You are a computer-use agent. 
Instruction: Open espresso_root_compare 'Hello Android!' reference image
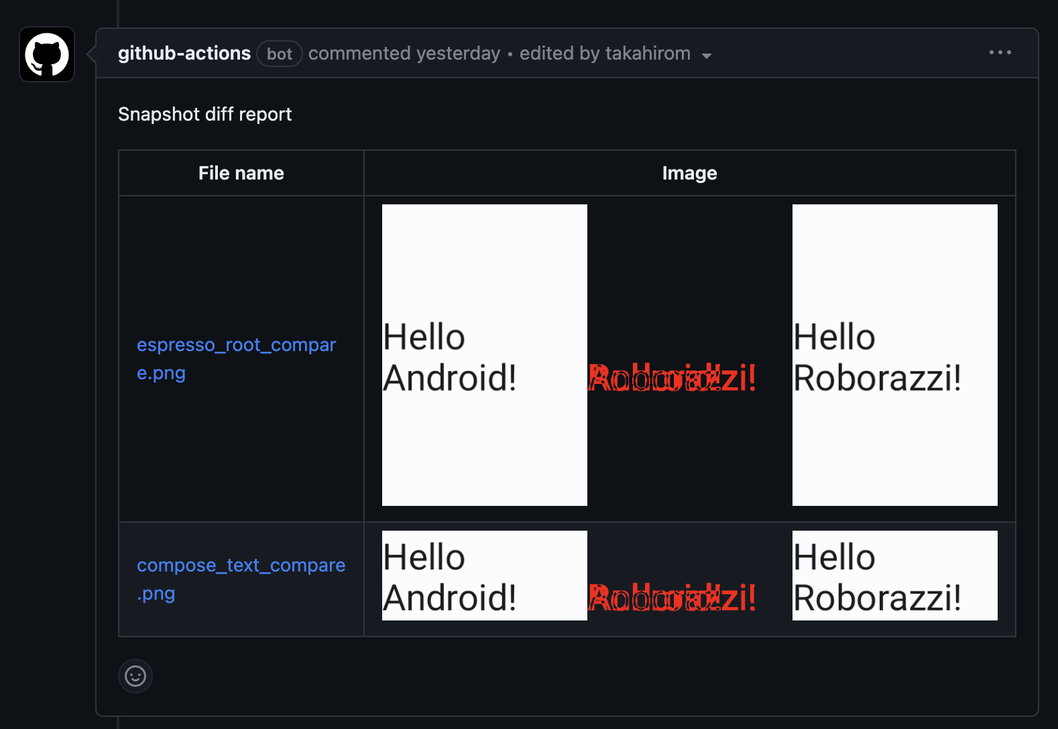(485, 355)
